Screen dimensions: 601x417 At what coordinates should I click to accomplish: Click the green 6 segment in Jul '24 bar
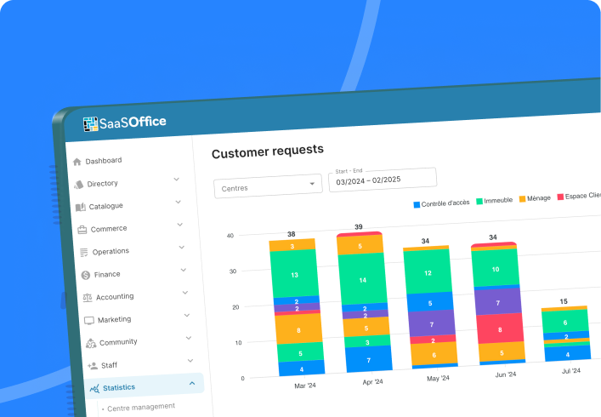click(565, 322)
